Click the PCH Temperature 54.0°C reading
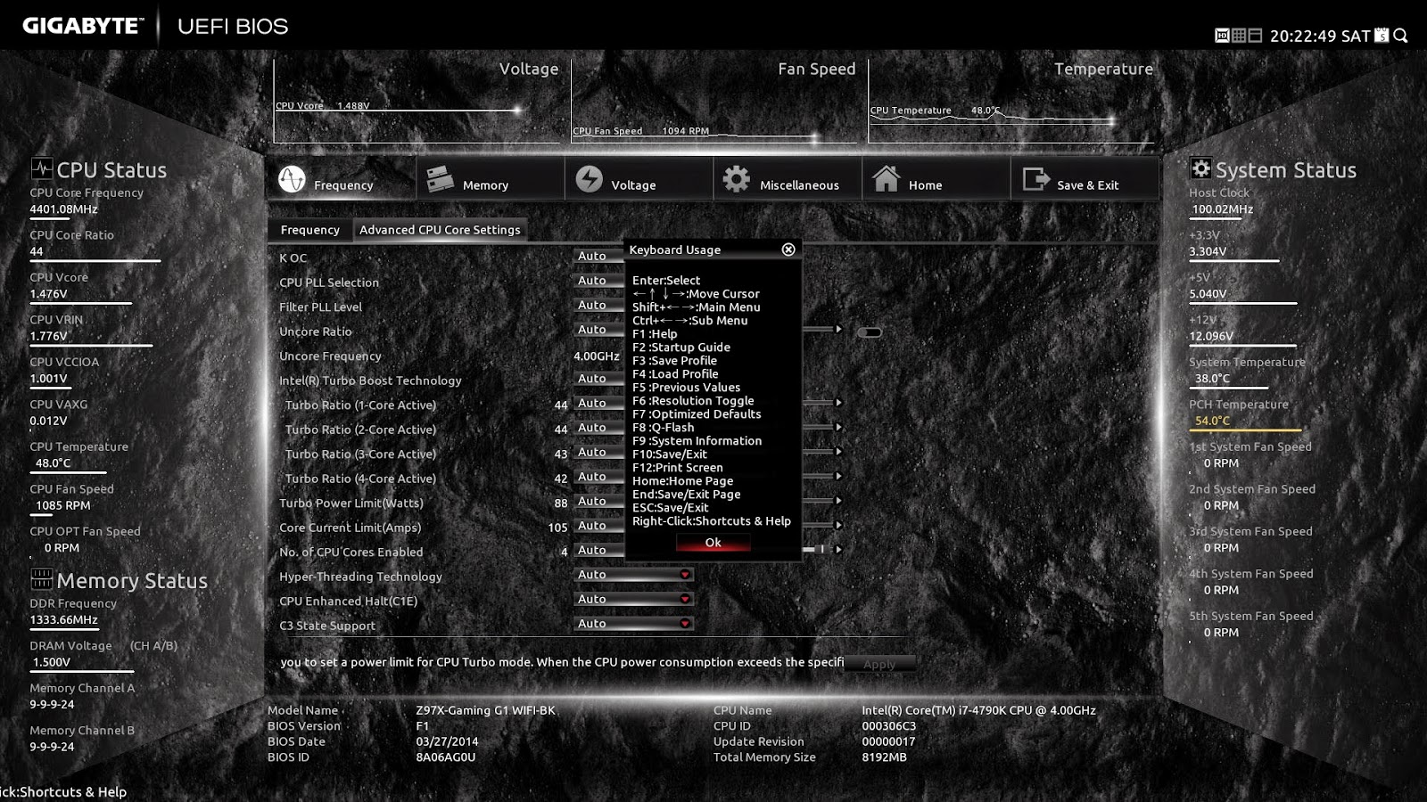 tap(1212, 421)
